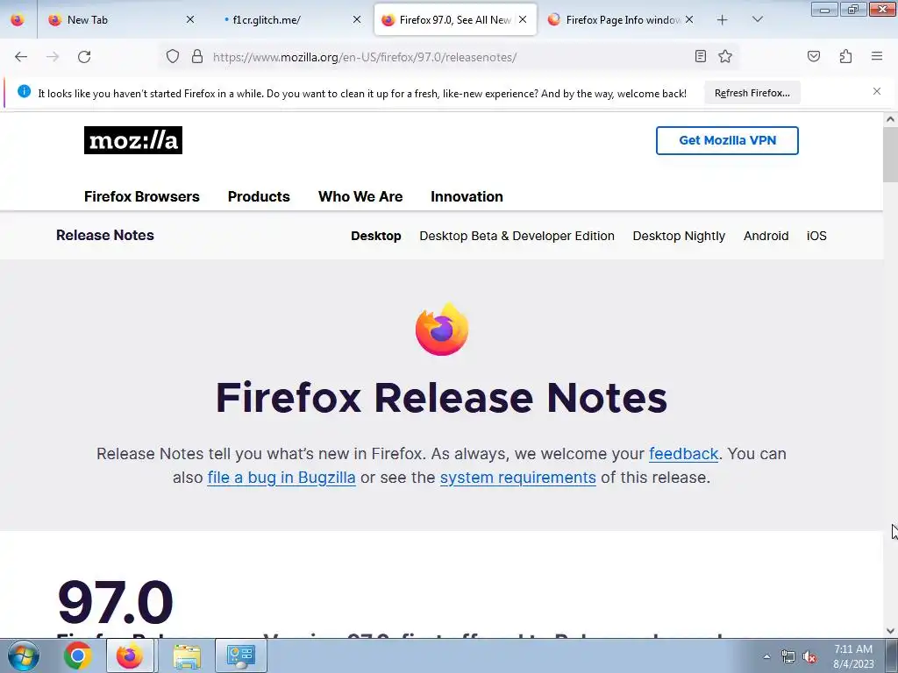
Task: Click the page scrollbar down arrow
Action: click(x=890, y=631)
